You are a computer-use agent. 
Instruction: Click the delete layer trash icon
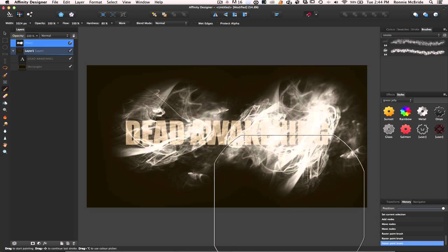coord(74,243)
